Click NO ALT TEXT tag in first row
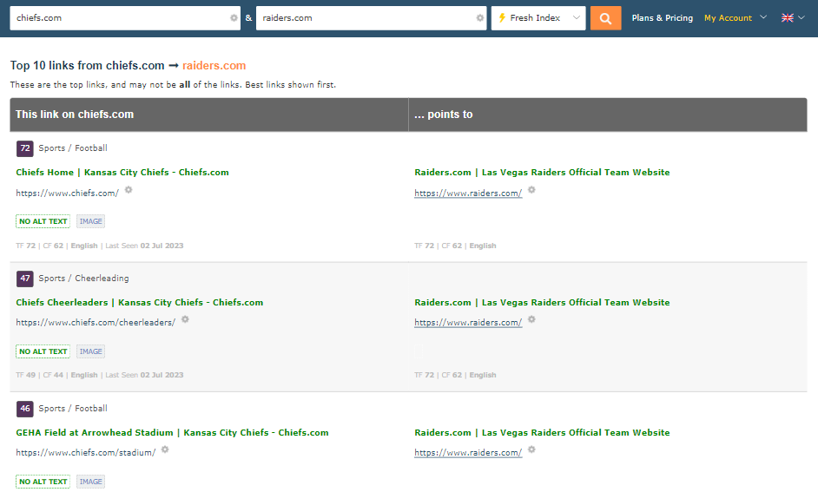818x492 pixels. (43, 221)
